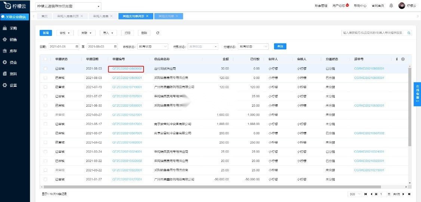This screenshot has width=421, height=202.
Task: Switch to the 采购入库单列表 tab
Action: tap(68, 16)
